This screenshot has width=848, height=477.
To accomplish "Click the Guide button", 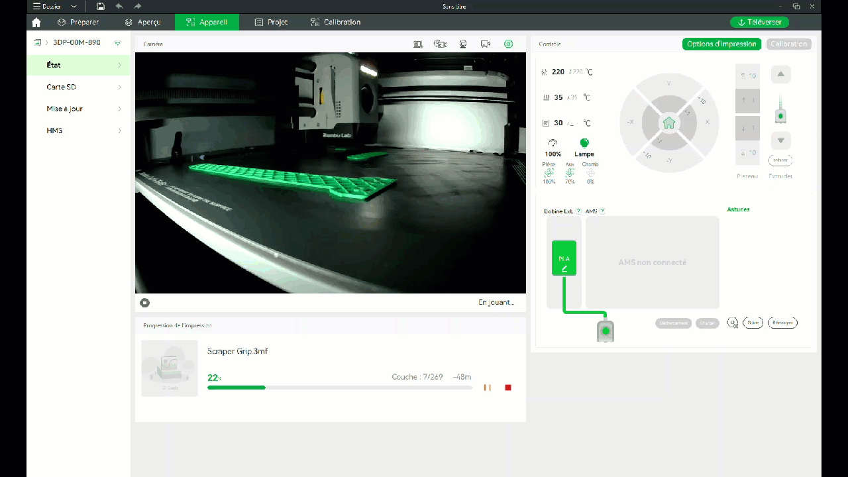I will click(x=753, y=323).
